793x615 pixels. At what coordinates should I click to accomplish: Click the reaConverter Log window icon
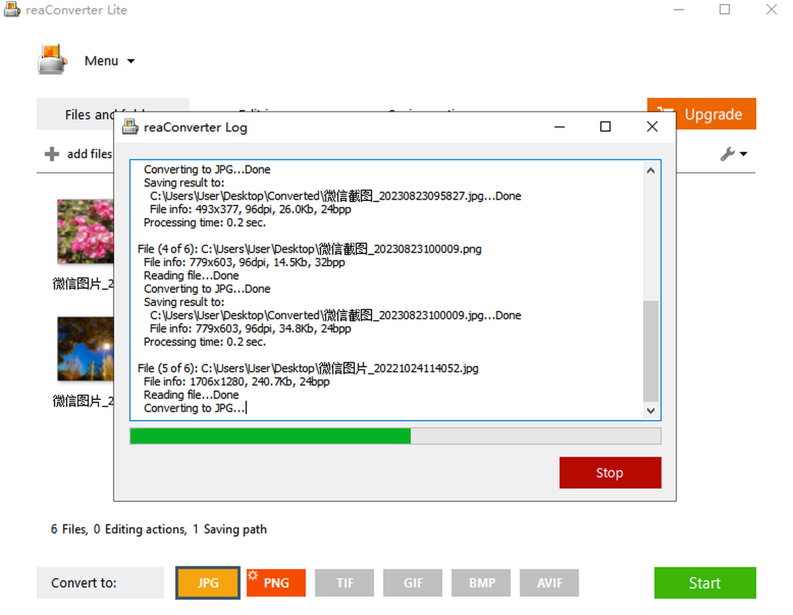pyautogui.click(x=130, y=127)
